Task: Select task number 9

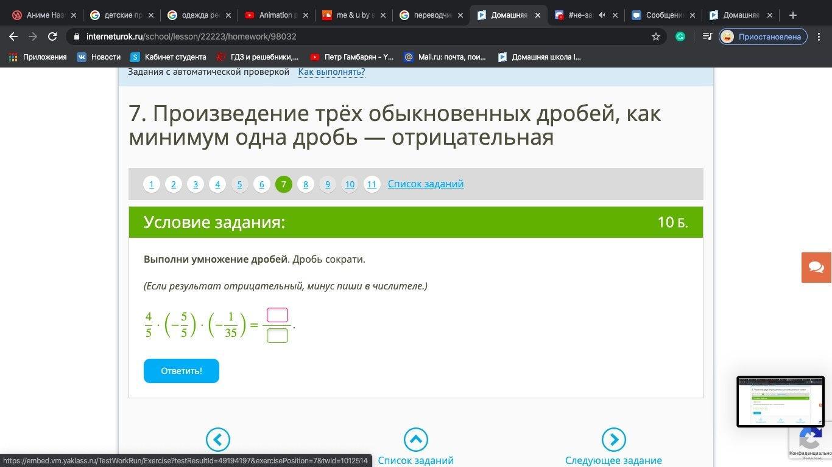Action: tap(328, 184)
